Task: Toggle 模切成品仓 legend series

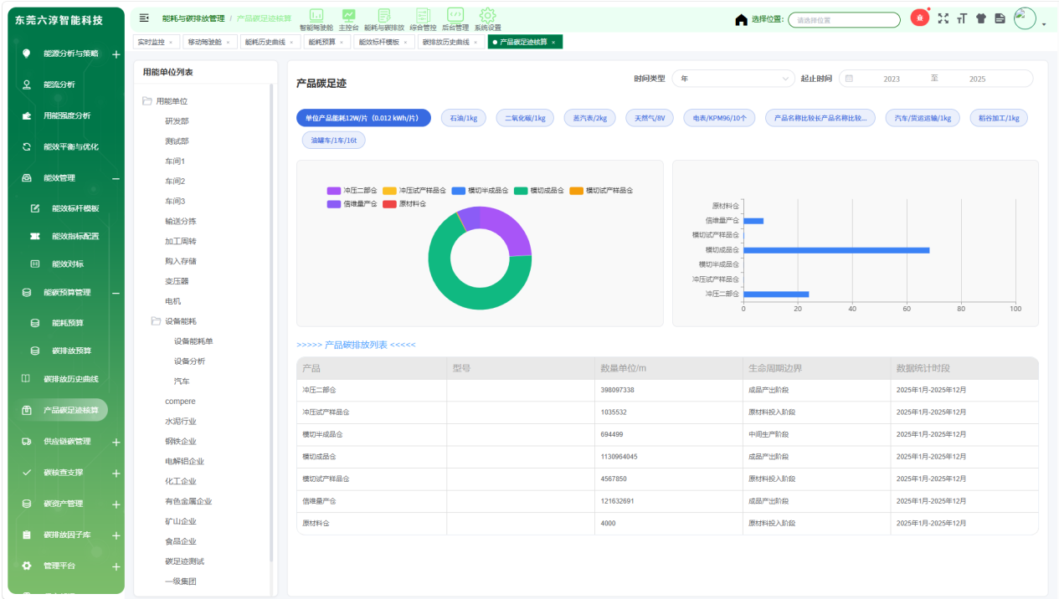Action: coord(539,191)
